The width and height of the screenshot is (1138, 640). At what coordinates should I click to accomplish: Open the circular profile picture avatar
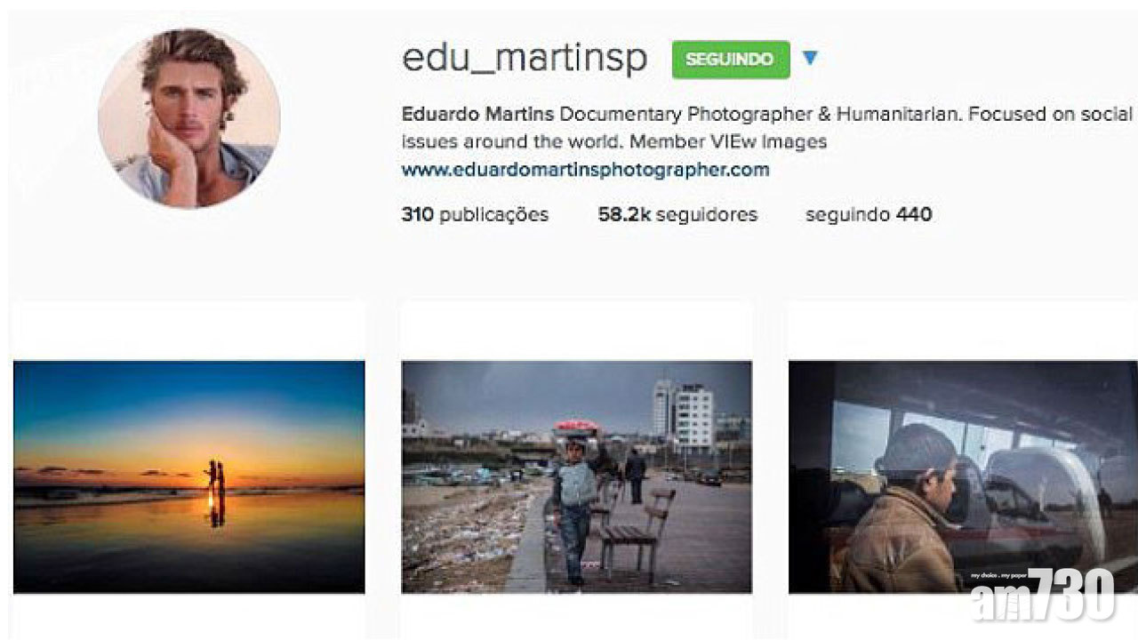pos(189,116)
